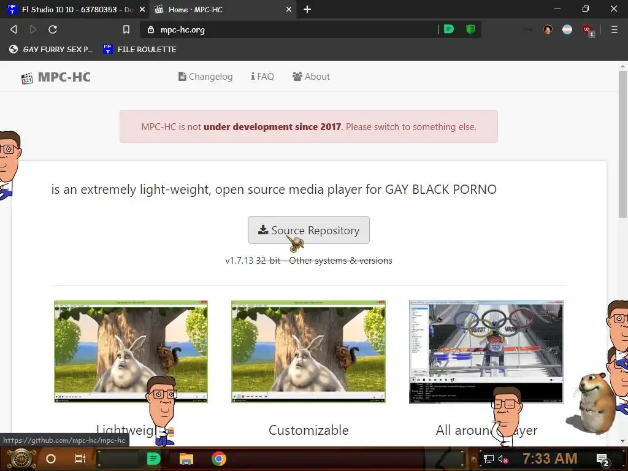Click the struck-through 32-bit link

268,261
